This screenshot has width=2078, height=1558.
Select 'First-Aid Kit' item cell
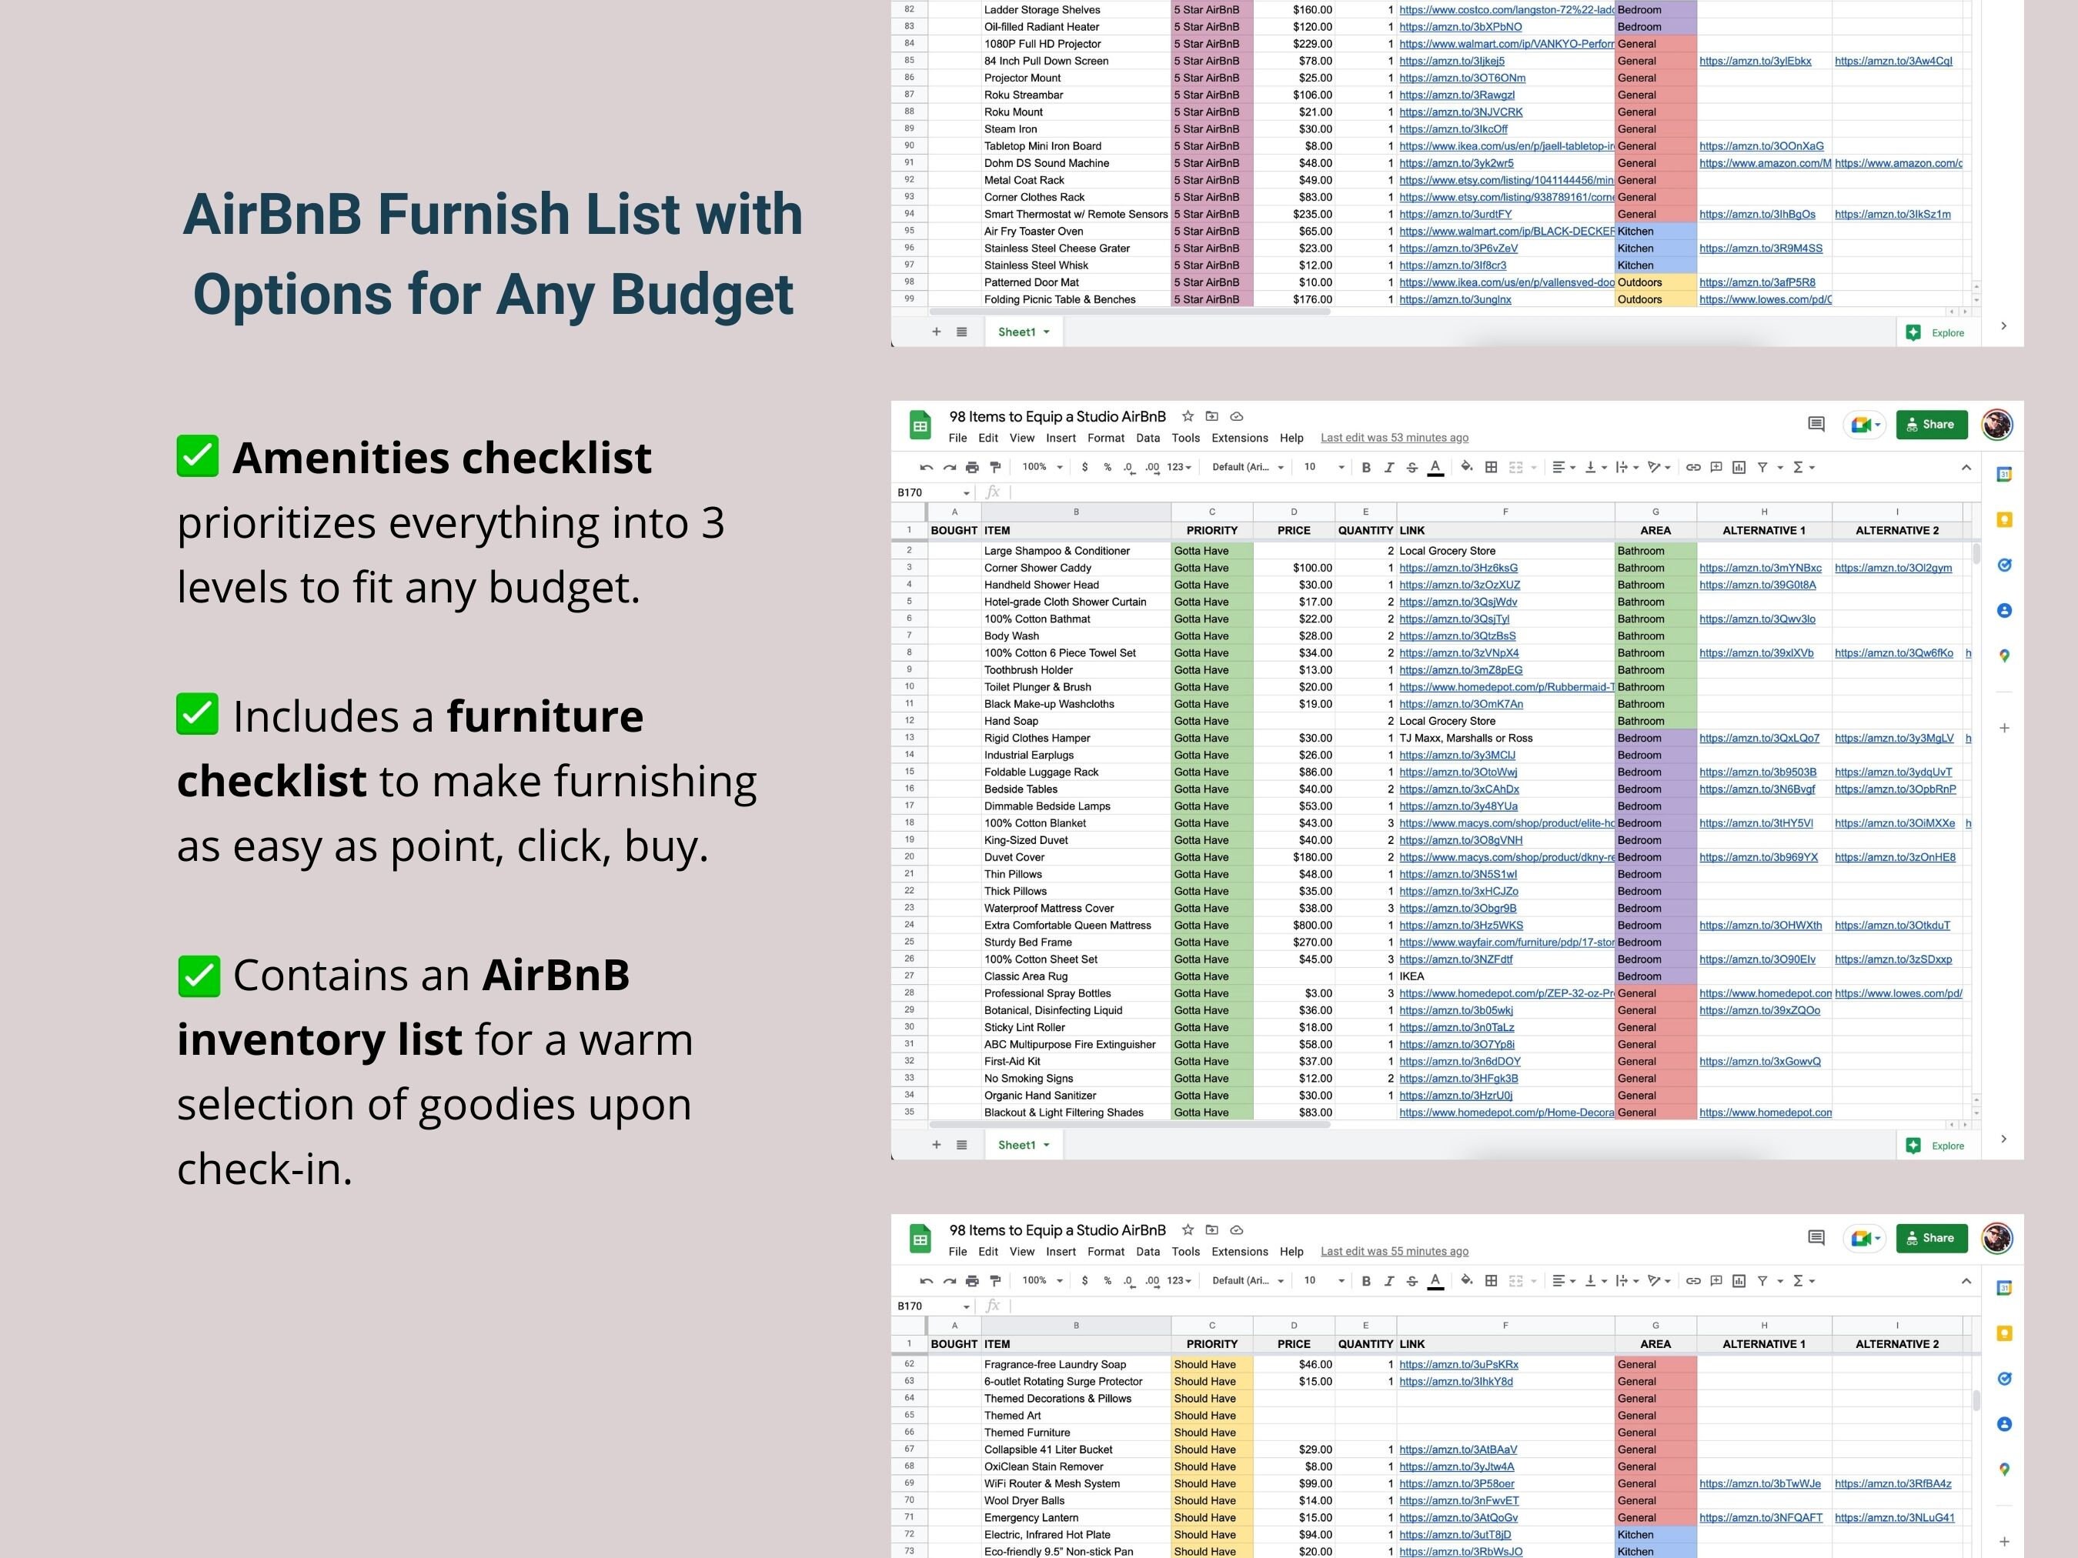(x=1077, y=1061)
